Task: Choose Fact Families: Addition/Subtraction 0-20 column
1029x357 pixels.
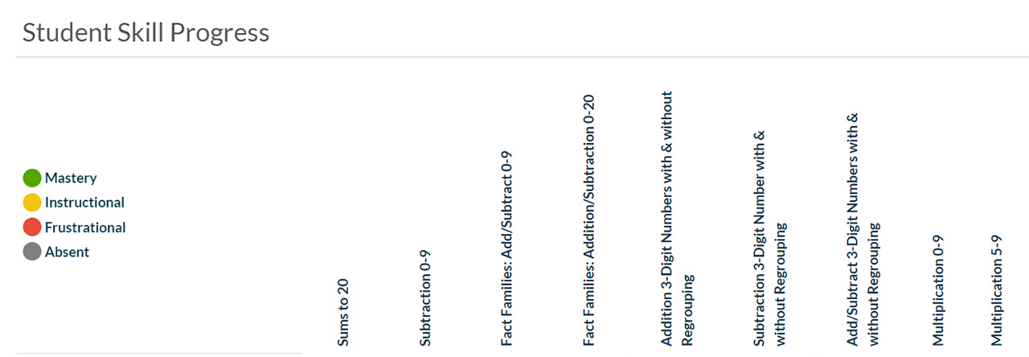Action: (x=588, y=220)
